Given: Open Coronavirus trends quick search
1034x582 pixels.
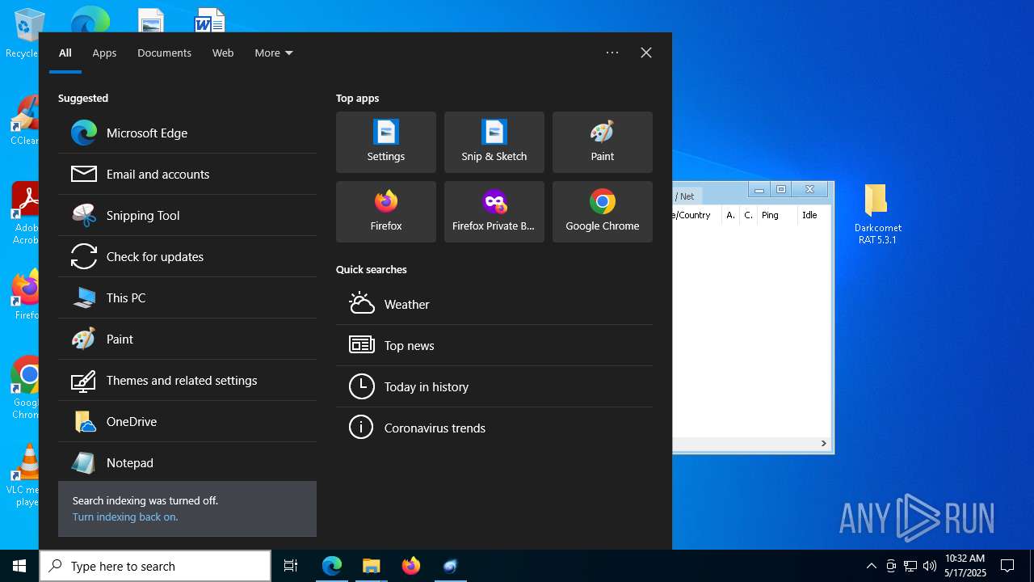Looking at the screenshot, I should [x=494, y=428].
